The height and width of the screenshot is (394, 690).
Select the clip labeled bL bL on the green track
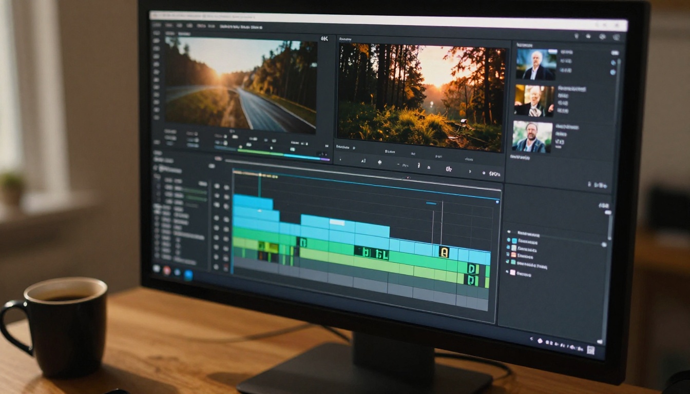coord(371,252)
